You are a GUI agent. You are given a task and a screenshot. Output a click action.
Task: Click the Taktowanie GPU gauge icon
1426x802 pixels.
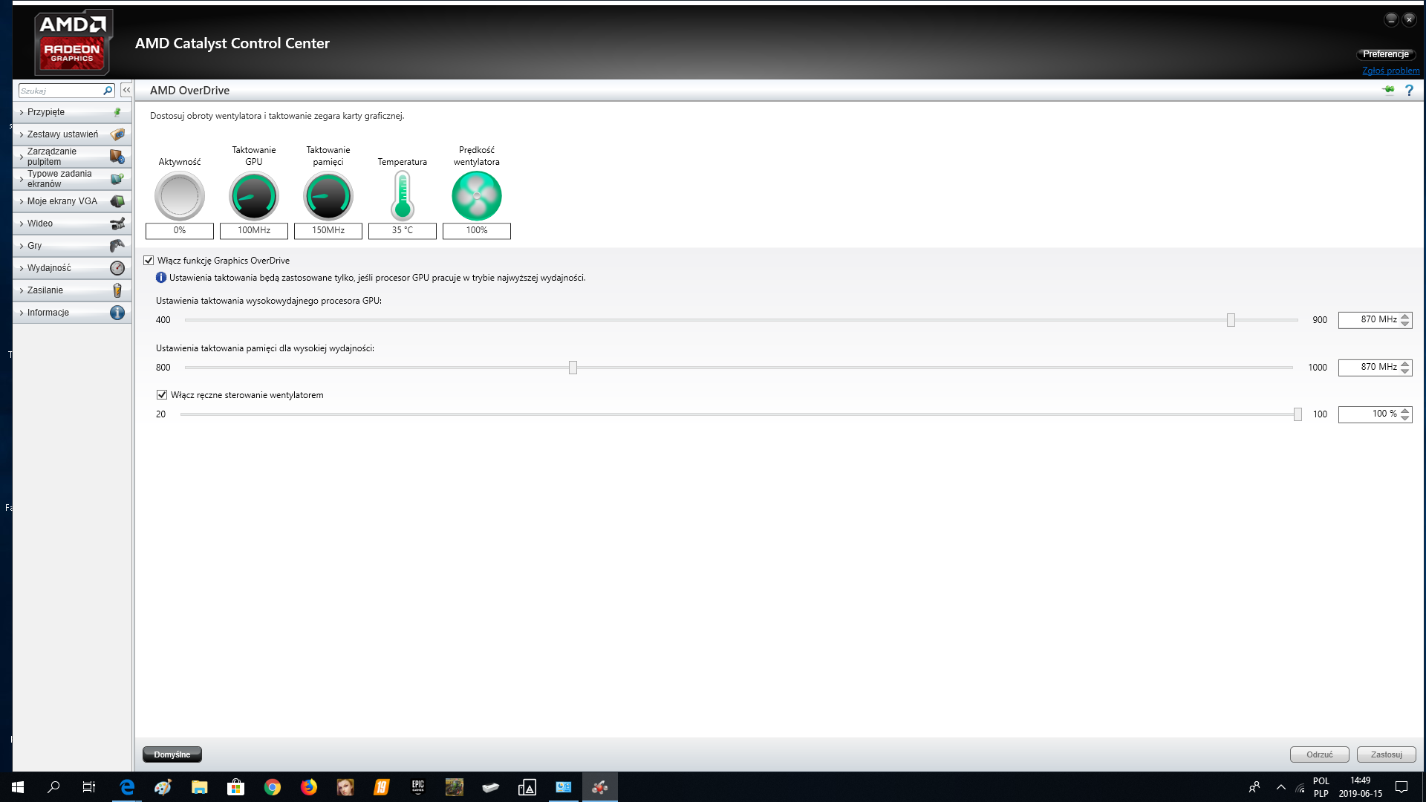point(253,196)
